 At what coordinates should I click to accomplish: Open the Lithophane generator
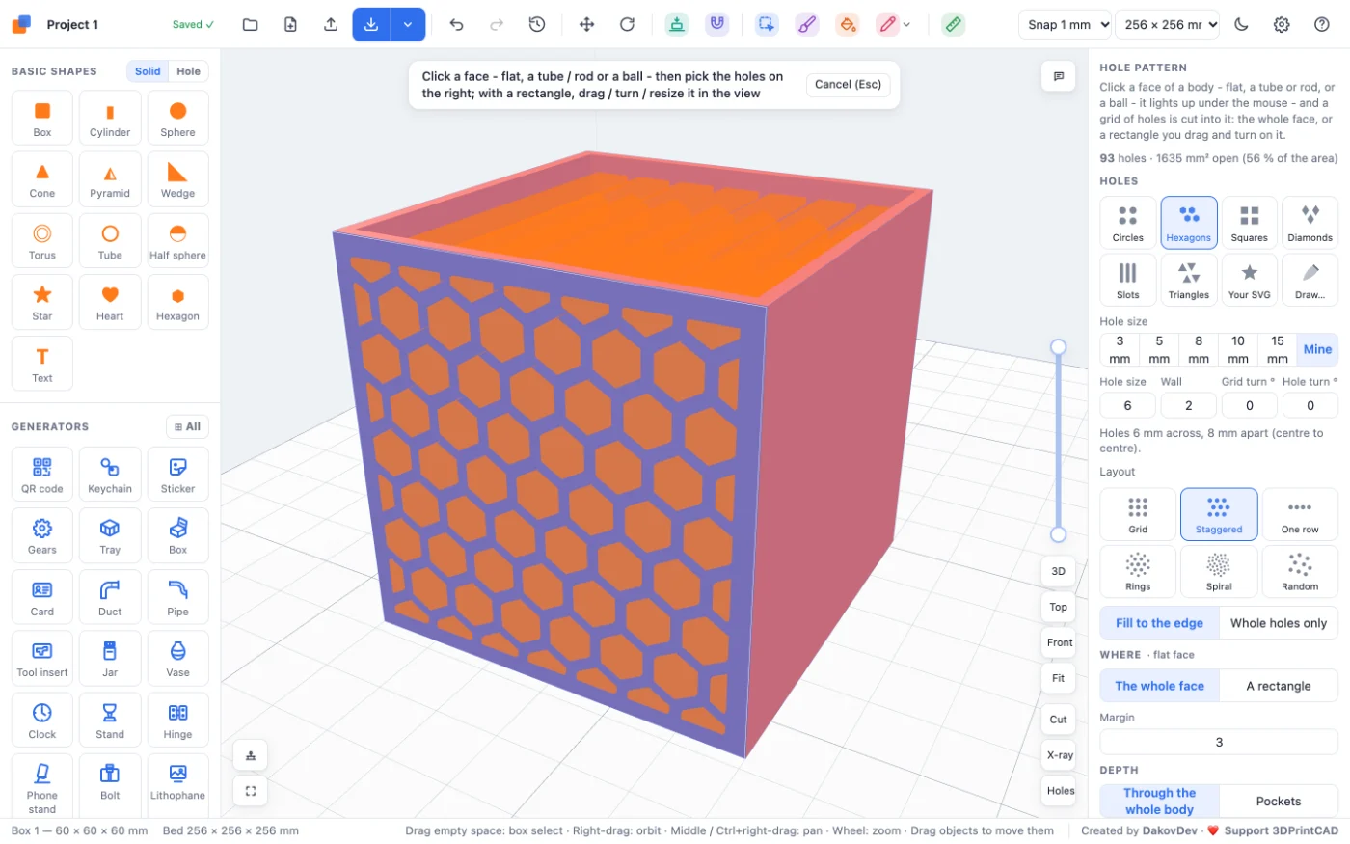pos(177,783)
